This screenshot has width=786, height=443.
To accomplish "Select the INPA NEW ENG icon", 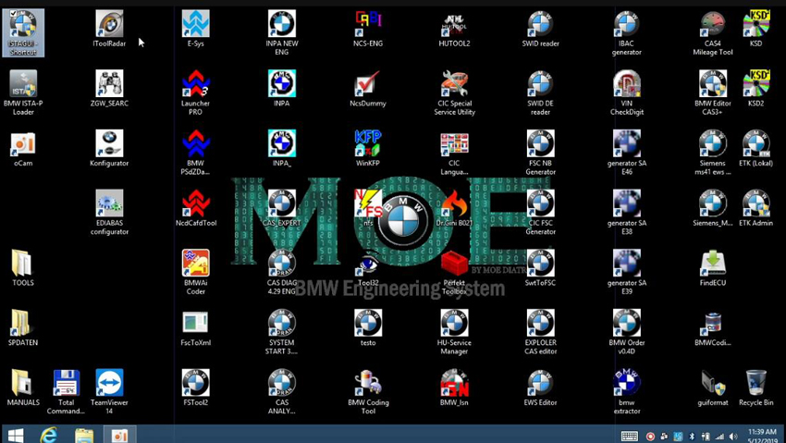I will pos(282,32).
